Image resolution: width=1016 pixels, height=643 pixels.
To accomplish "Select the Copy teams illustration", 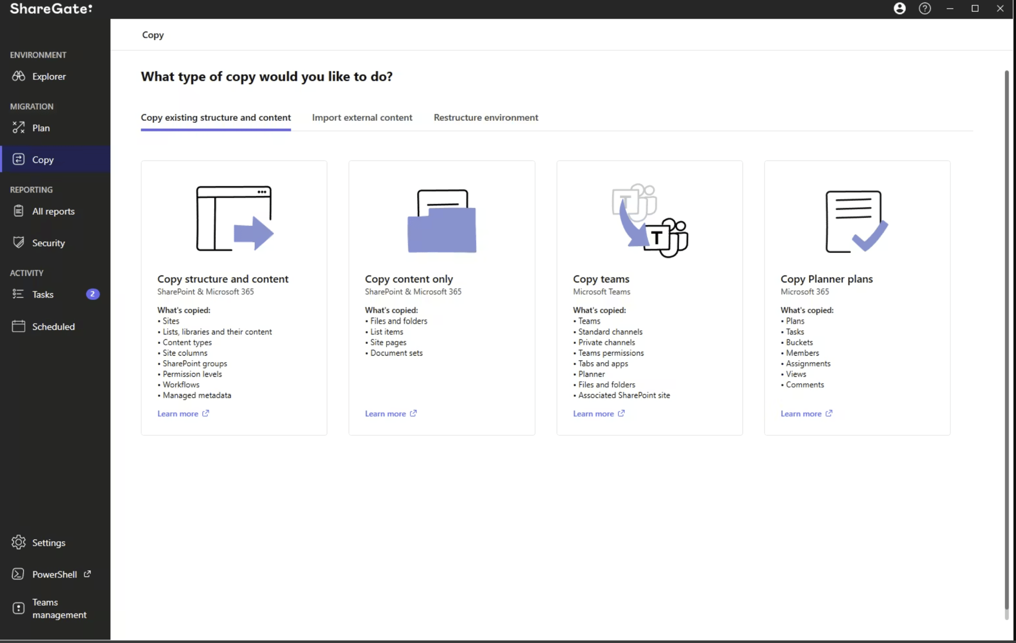I will (649, 221).
